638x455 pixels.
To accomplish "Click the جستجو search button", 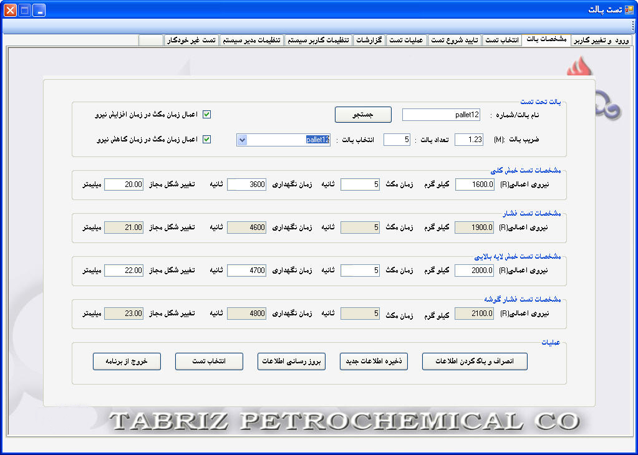I will tap(363, 115).
